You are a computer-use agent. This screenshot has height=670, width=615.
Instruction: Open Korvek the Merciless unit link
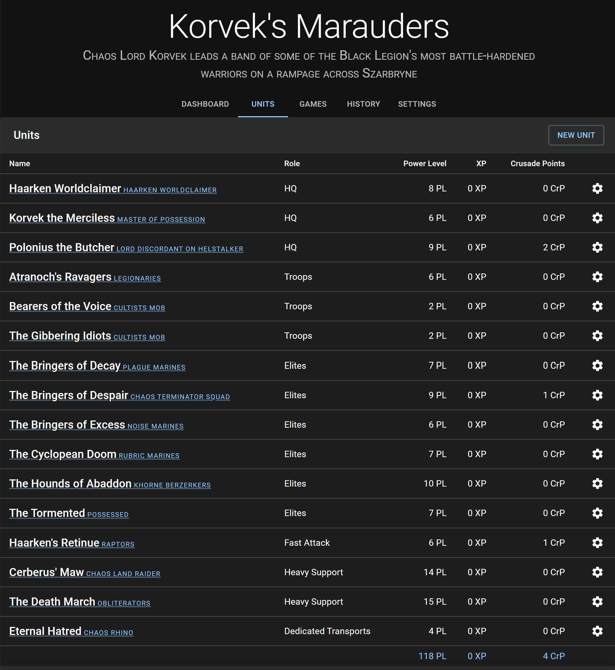point(62,218)
